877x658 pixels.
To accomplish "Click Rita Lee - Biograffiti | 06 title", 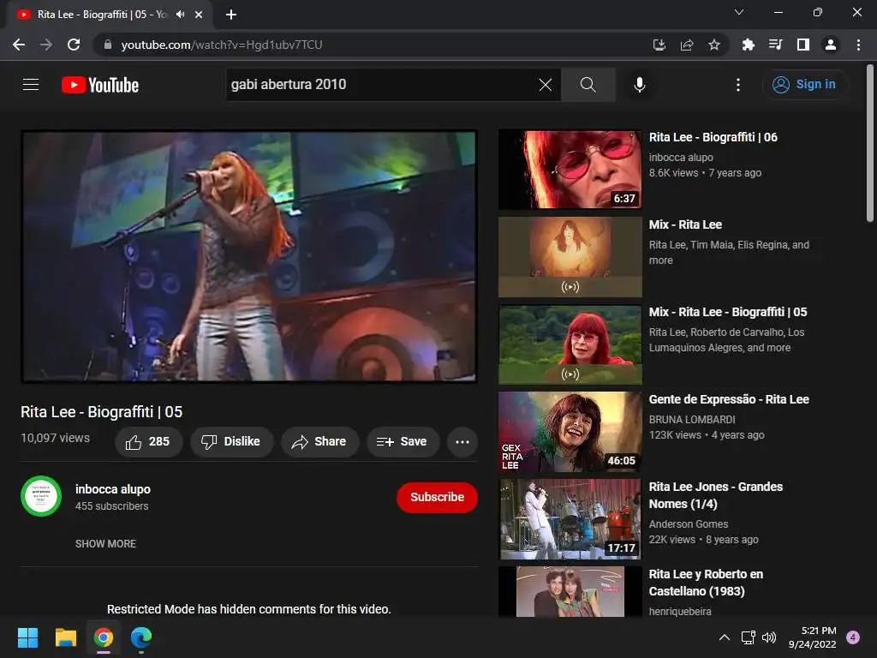I will coord(713,138).
